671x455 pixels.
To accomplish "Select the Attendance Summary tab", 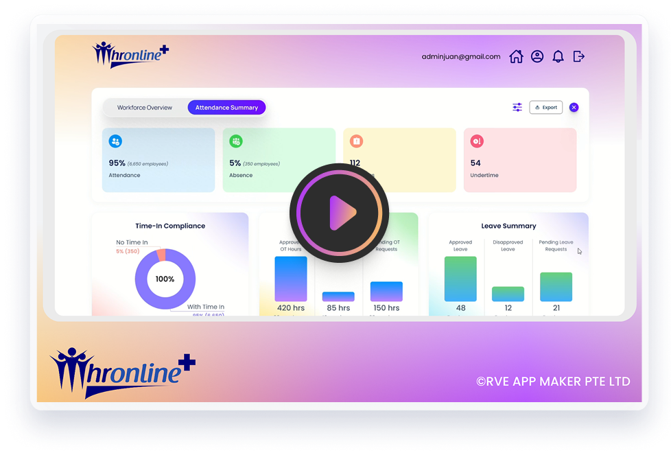I will point(226,107).
